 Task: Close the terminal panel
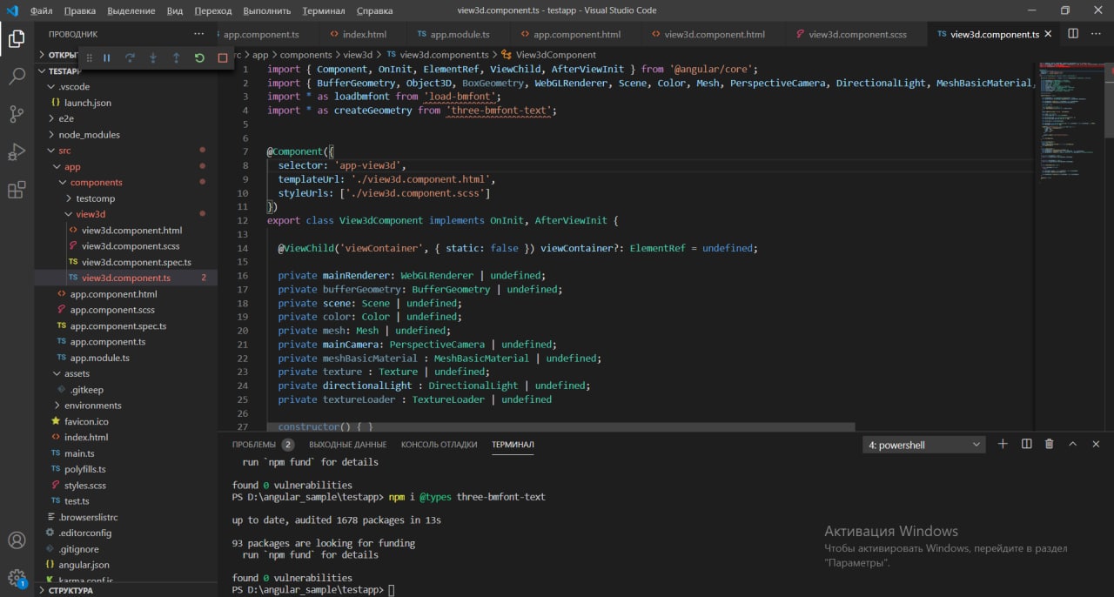(1096, 444)
